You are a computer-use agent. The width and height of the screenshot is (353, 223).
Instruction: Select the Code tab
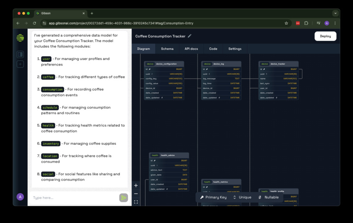click(213, 49)
